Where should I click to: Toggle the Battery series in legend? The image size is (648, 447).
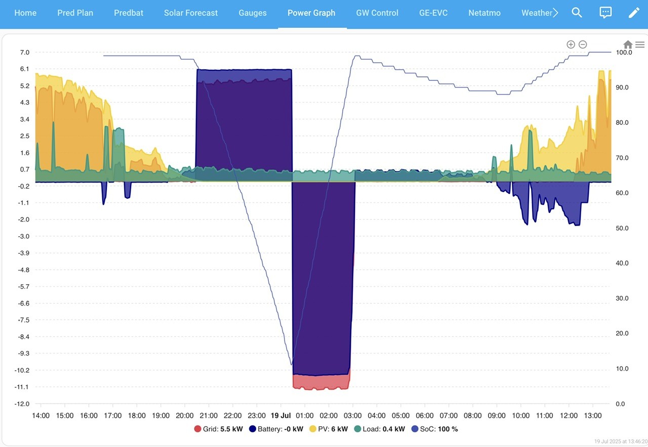pos(276,429)
